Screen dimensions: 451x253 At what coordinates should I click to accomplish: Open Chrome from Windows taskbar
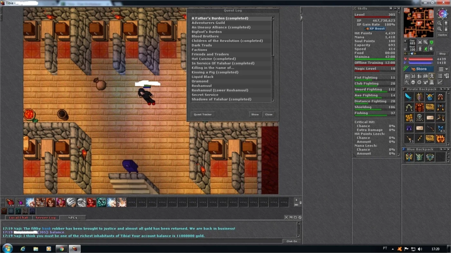coord(62,249)
